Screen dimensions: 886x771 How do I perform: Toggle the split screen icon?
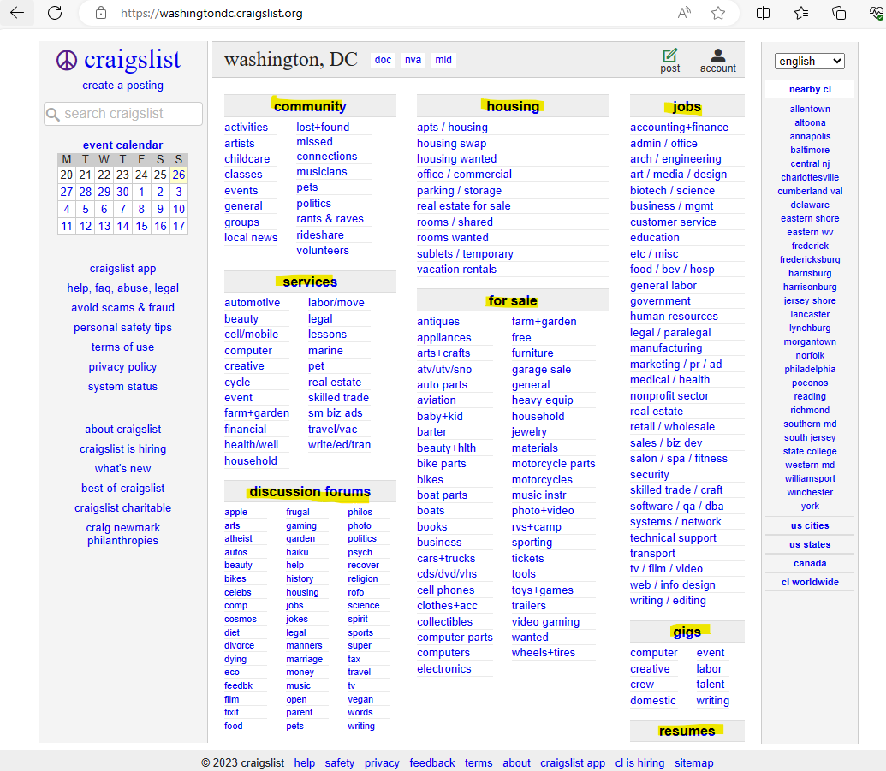pos(763,13)
